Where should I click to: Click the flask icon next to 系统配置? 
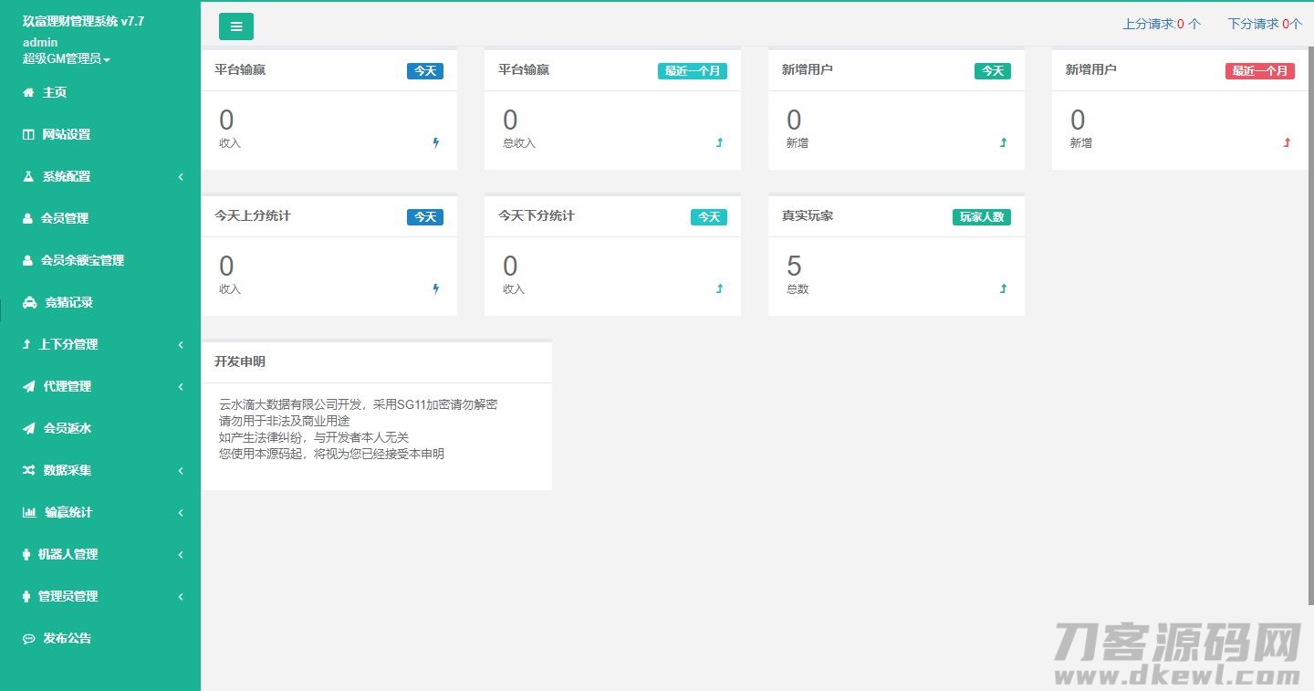(x=28, y=176)
